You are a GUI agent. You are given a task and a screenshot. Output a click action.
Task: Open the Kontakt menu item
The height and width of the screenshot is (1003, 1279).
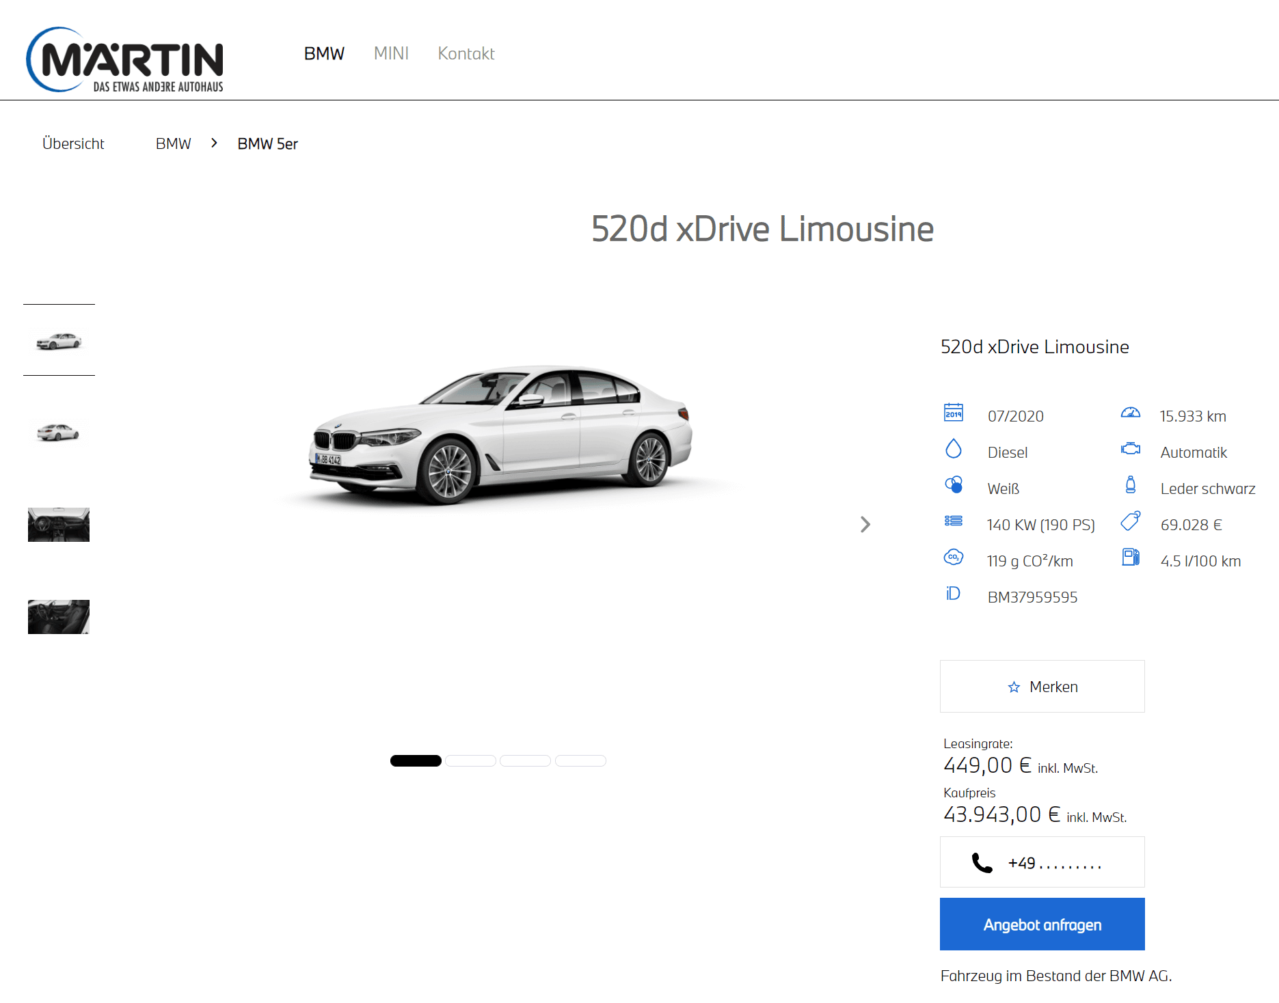click(466, 53)
